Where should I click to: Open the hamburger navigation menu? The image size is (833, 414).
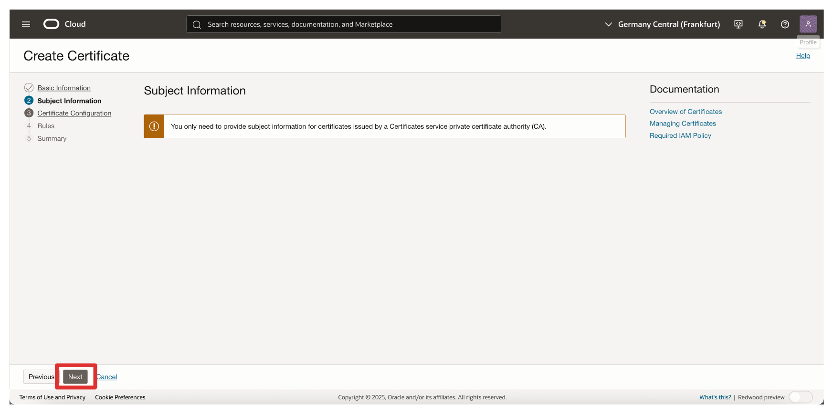(26, 24)
